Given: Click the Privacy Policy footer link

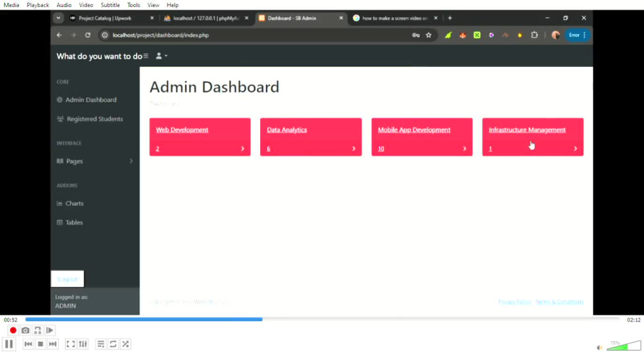Looking at the screenshot, I should tap(514, 302).
